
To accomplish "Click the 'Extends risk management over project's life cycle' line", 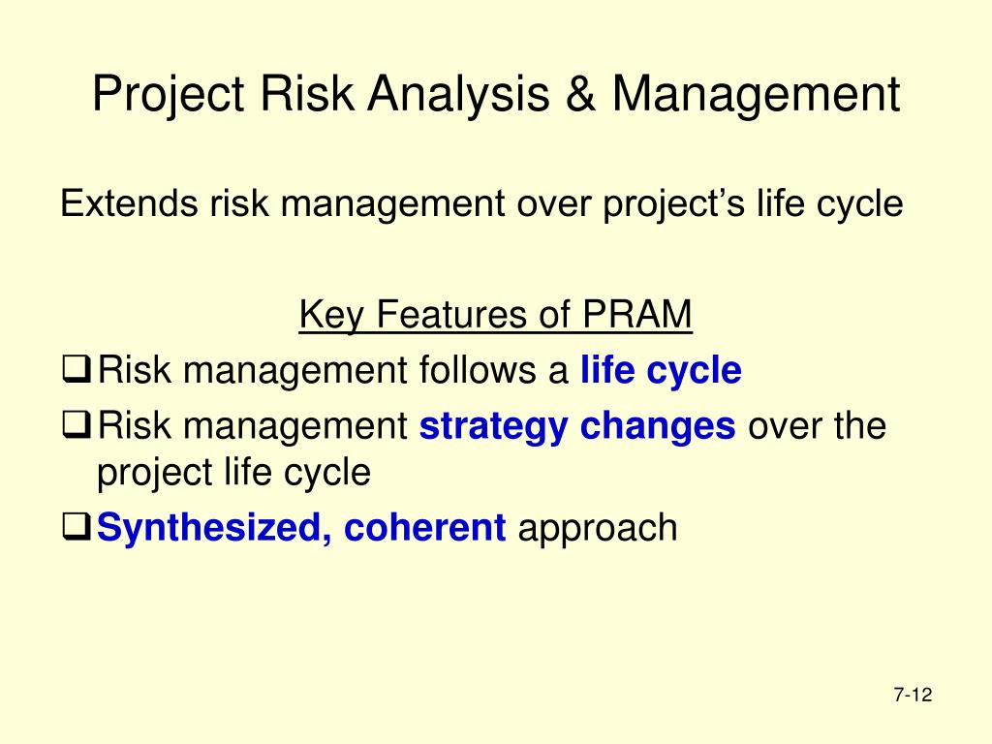I will click(x=481, y=204).
